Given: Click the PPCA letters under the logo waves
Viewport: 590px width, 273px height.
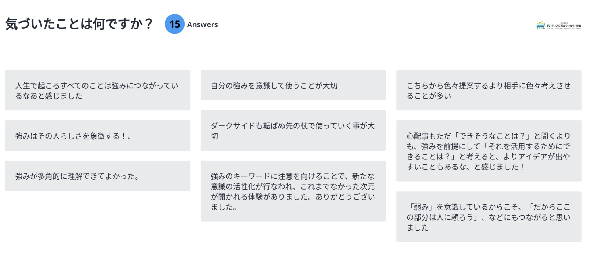Looking at the screenshot, I should pos(541,28).
